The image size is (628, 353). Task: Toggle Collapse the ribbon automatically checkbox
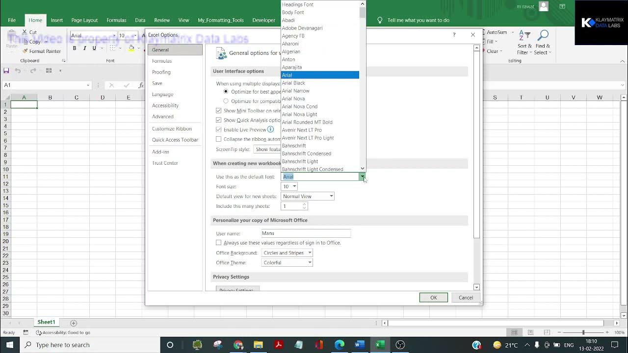219,139
